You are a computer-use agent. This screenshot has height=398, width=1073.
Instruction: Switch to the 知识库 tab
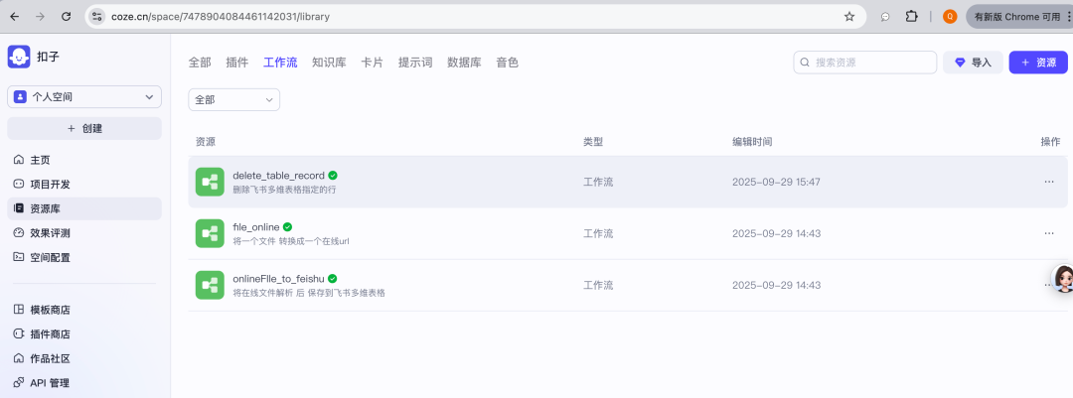pyautogui.click(x=328, y=63)
